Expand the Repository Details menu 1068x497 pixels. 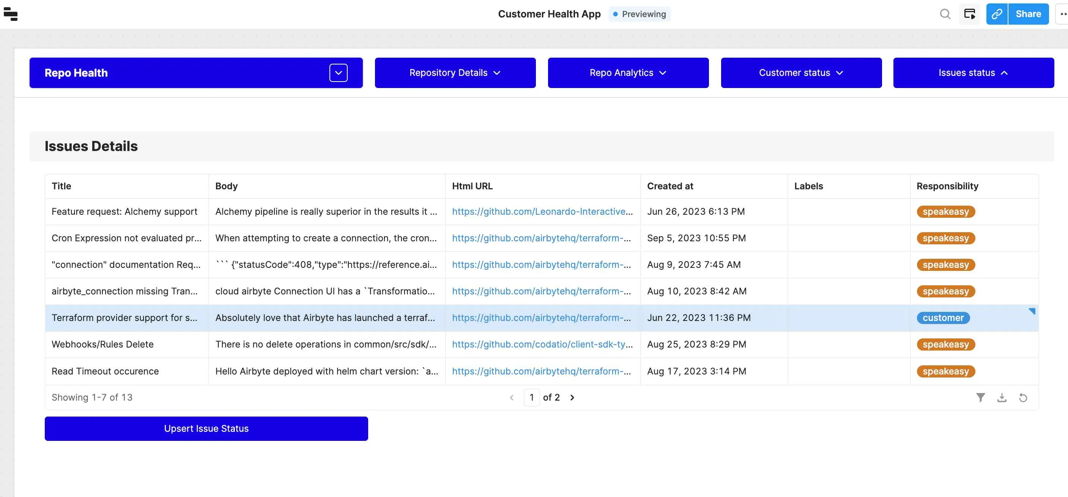455,73
